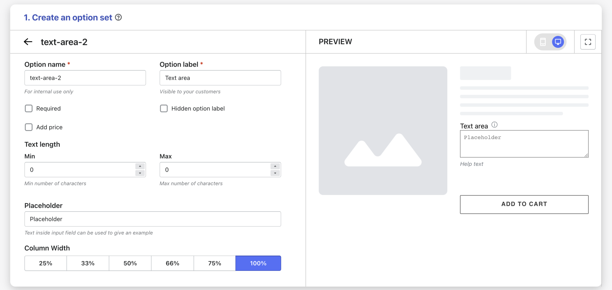
Task: Decrease the Max text length value
Action: [275, 173]
